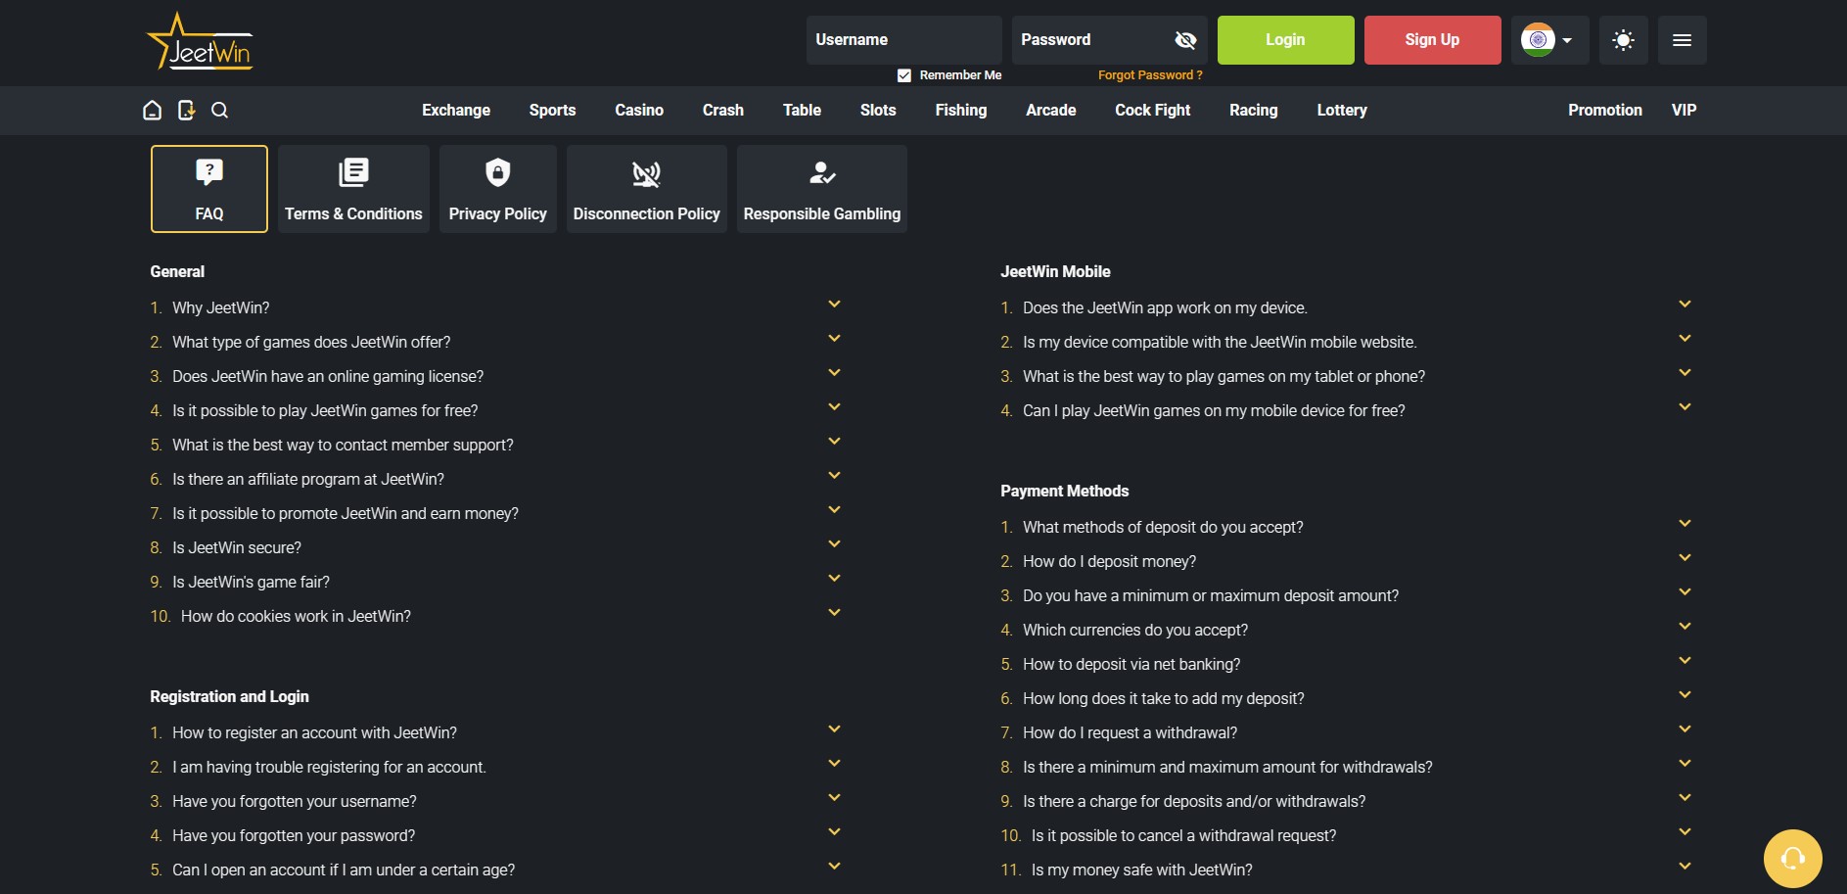Click the Username input field

point(904,40)
